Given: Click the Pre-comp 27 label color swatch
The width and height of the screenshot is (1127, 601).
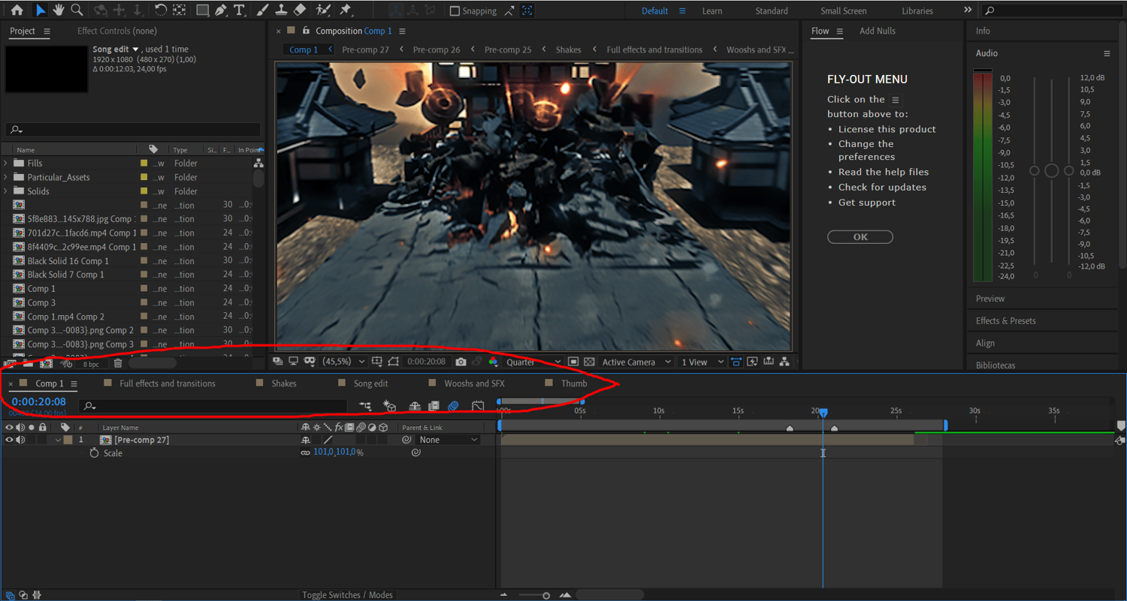Looking at the screenshot, I should [68, 440].
